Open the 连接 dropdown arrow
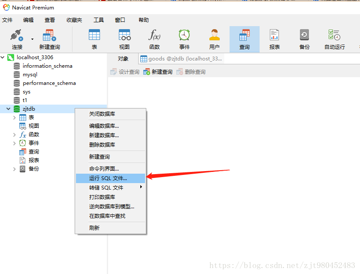The height and width of the screenshot is (274, 360). [x=32, y=39]
